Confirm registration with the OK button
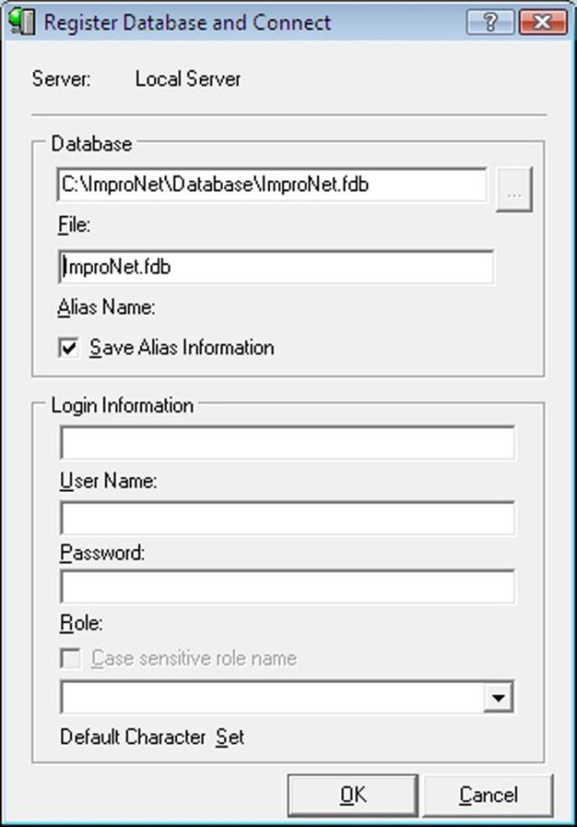Viewport: 577px width, 827px height. tap(353, 794)
